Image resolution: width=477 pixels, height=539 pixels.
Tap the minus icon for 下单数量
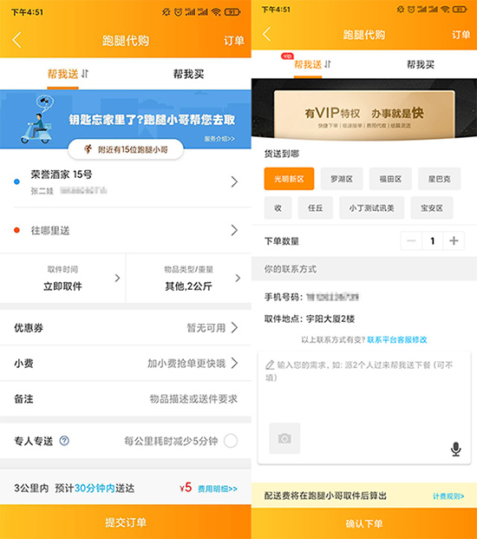click(x=411, y=240)
